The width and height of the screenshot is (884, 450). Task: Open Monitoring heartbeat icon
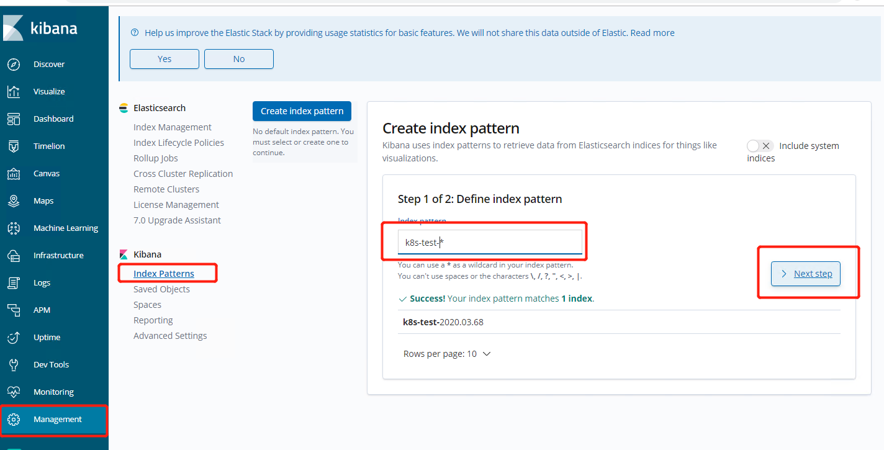pyautogui.click(x=14, y=392)
